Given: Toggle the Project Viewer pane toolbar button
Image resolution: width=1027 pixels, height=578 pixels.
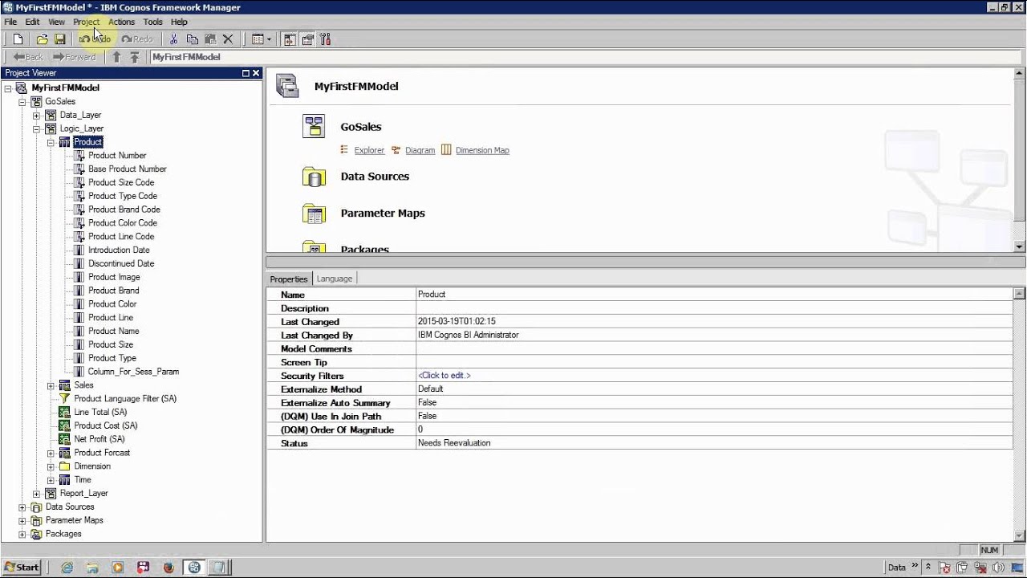Looking at the screenshot, I should (x=290, y=39).
